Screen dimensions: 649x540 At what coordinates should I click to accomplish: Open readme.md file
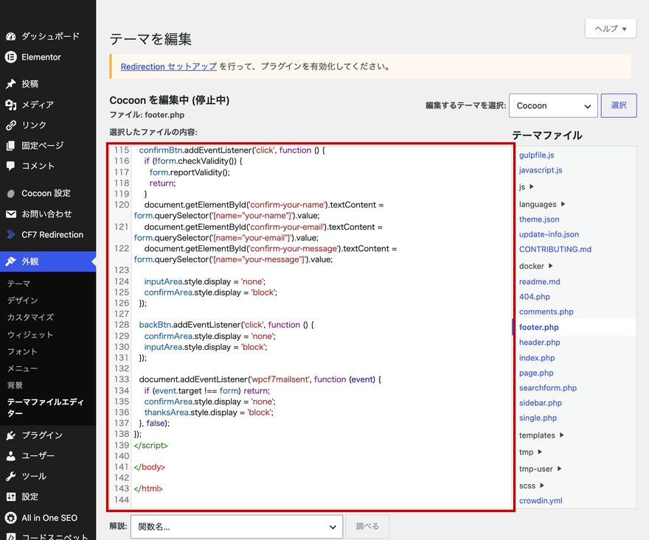pos(539,281)
